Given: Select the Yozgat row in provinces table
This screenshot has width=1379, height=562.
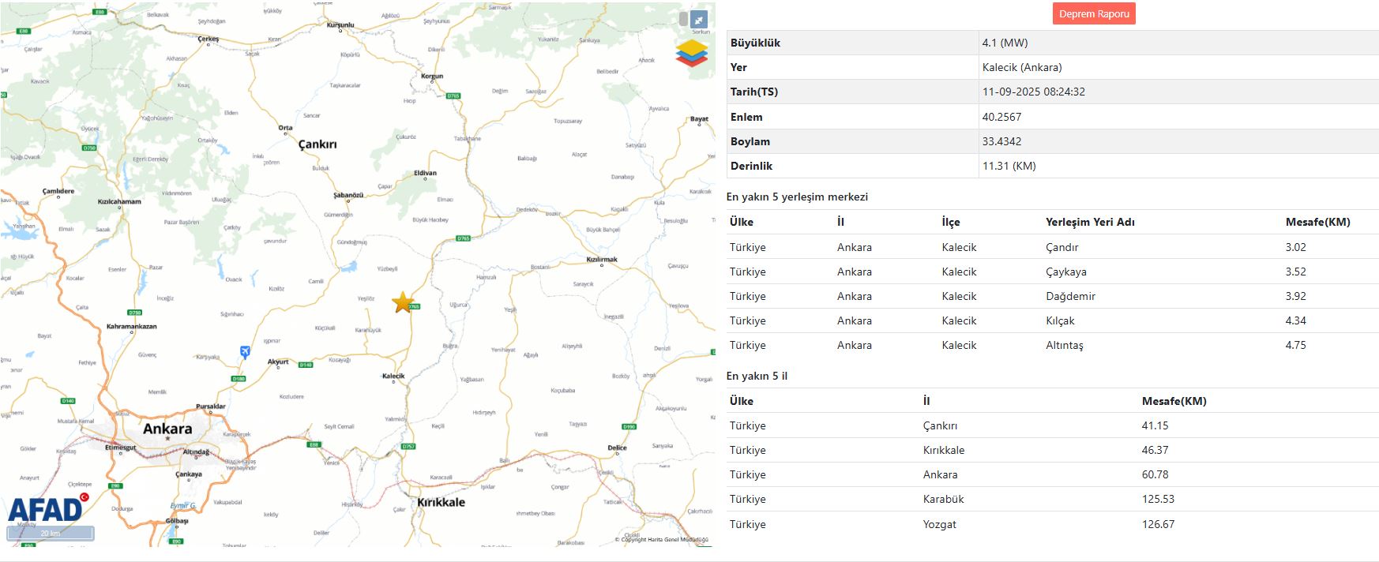Looking at the screenshot, I should [x=1052, y=524].
